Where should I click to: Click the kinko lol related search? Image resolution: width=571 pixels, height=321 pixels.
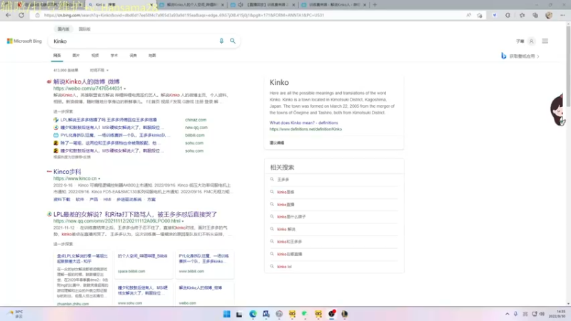pyautogui.click(x=284, y=267)
